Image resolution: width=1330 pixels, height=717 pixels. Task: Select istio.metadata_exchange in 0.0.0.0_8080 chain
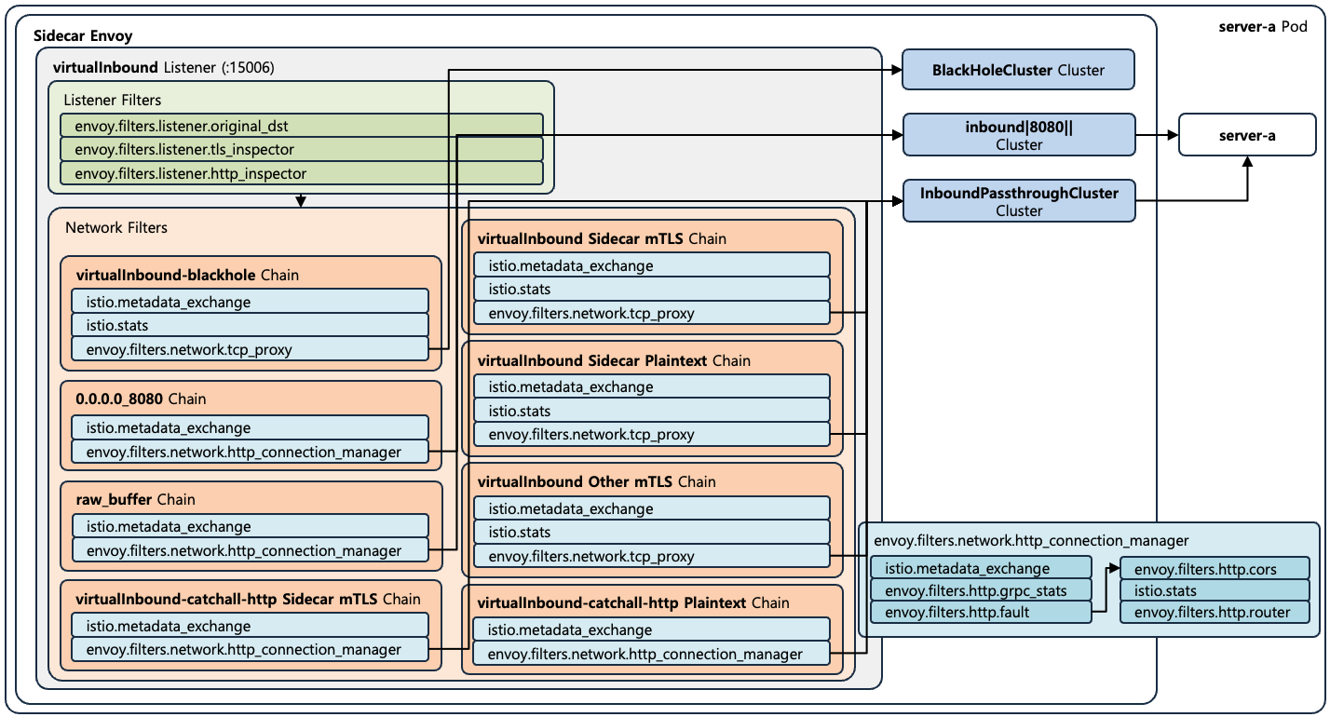click(251, 427)
